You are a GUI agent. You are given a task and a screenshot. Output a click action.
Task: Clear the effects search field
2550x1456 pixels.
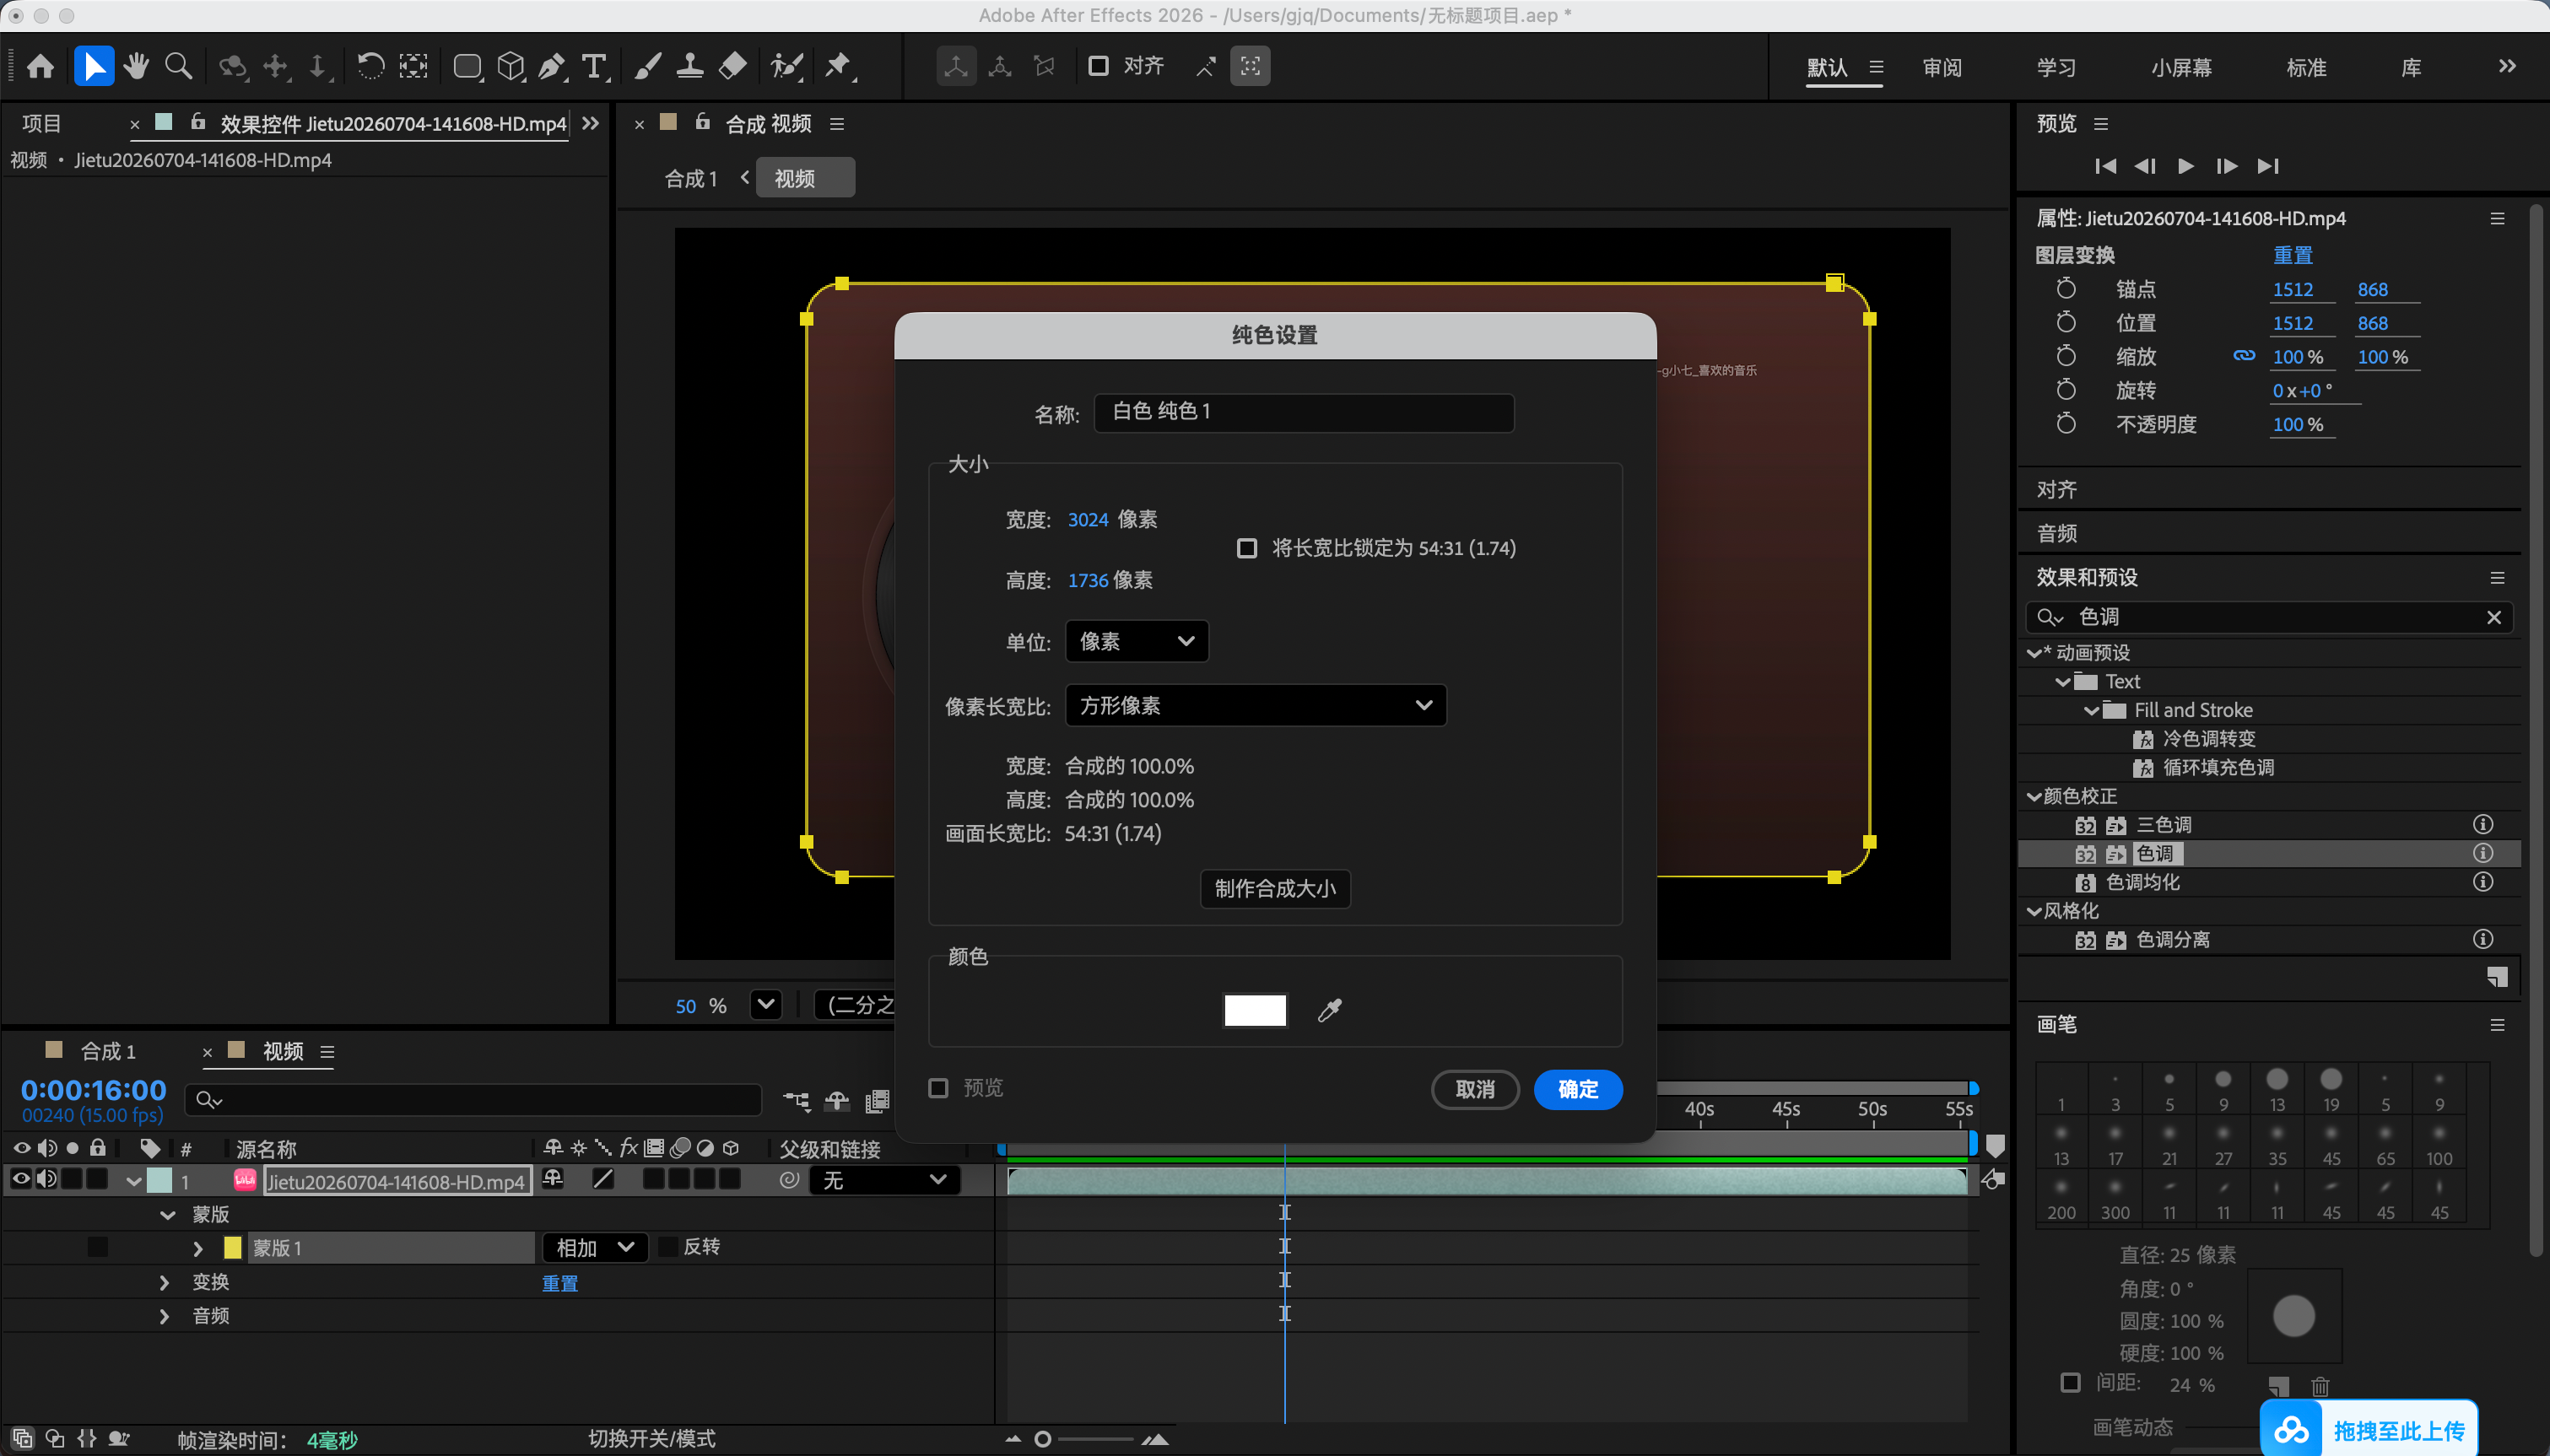click(x=2493, y=618)
